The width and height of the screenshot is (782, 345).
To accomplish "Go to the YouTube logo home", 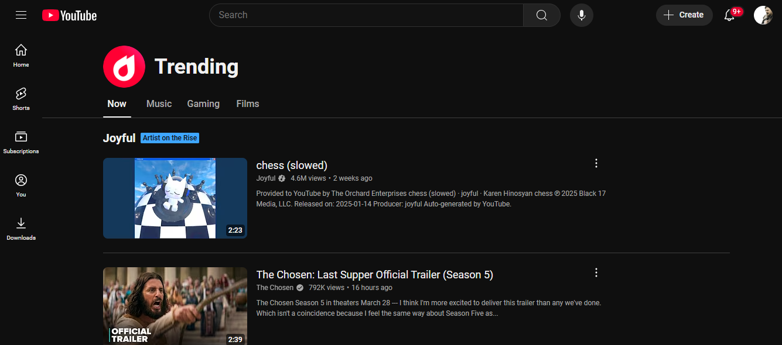I will pos(69,15).
